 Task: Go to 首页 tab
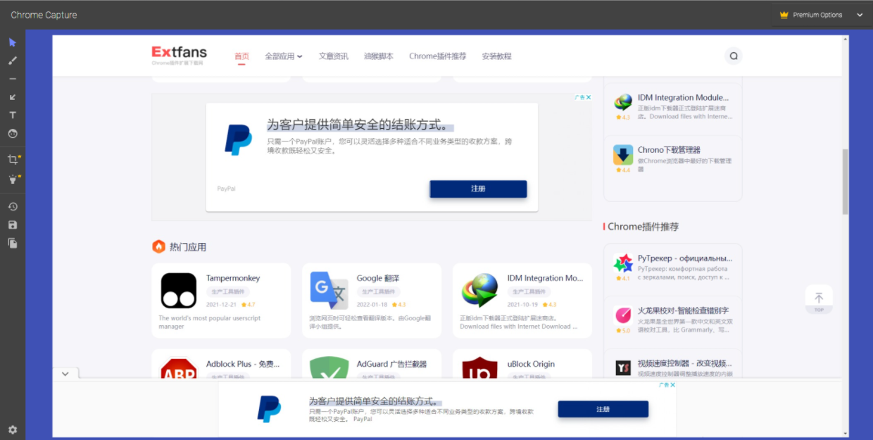241,56
